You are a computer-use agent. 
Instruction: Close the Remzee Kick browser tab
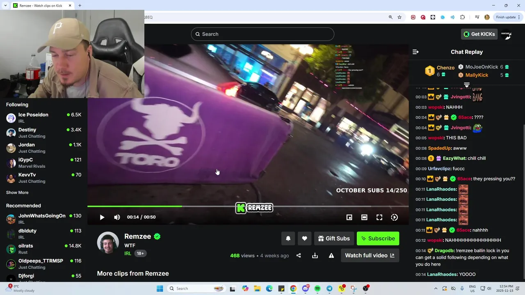pyautogui.click(x=70, y=5)
